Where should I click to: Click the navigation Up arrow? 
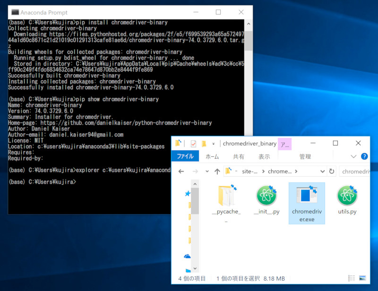217,171
